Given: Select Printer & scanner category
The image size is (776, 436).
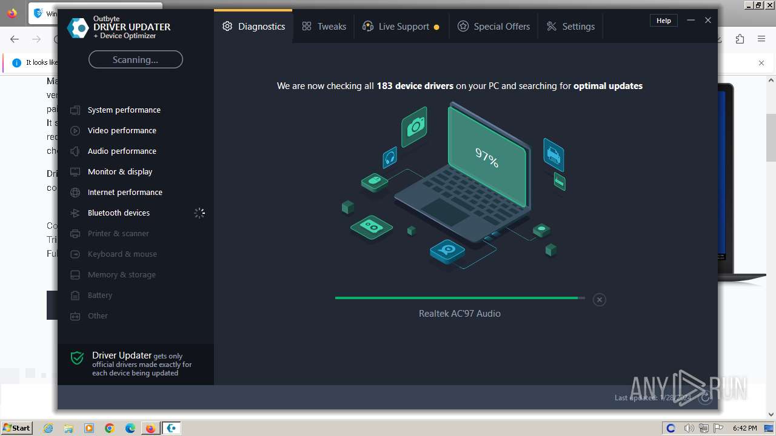Looking at the screenshot, I should point(118,234).
